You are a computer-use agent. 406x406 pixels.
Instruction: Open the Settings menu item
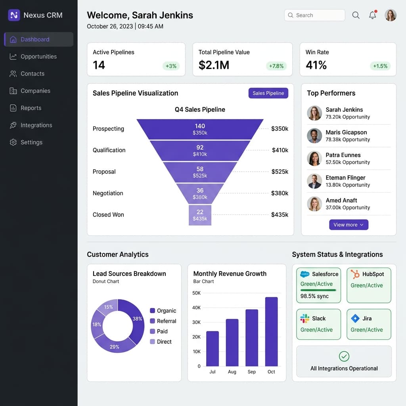click(39, 142)
